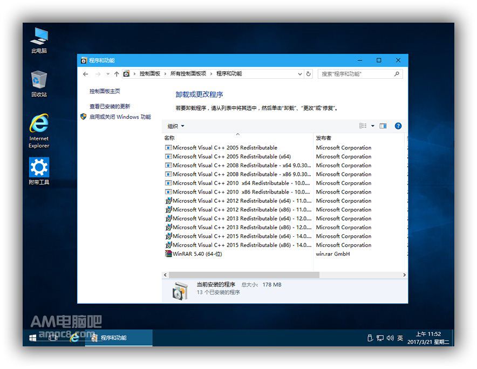Open Task View on taskbar

pyautogui.click(x=53, y=338)
